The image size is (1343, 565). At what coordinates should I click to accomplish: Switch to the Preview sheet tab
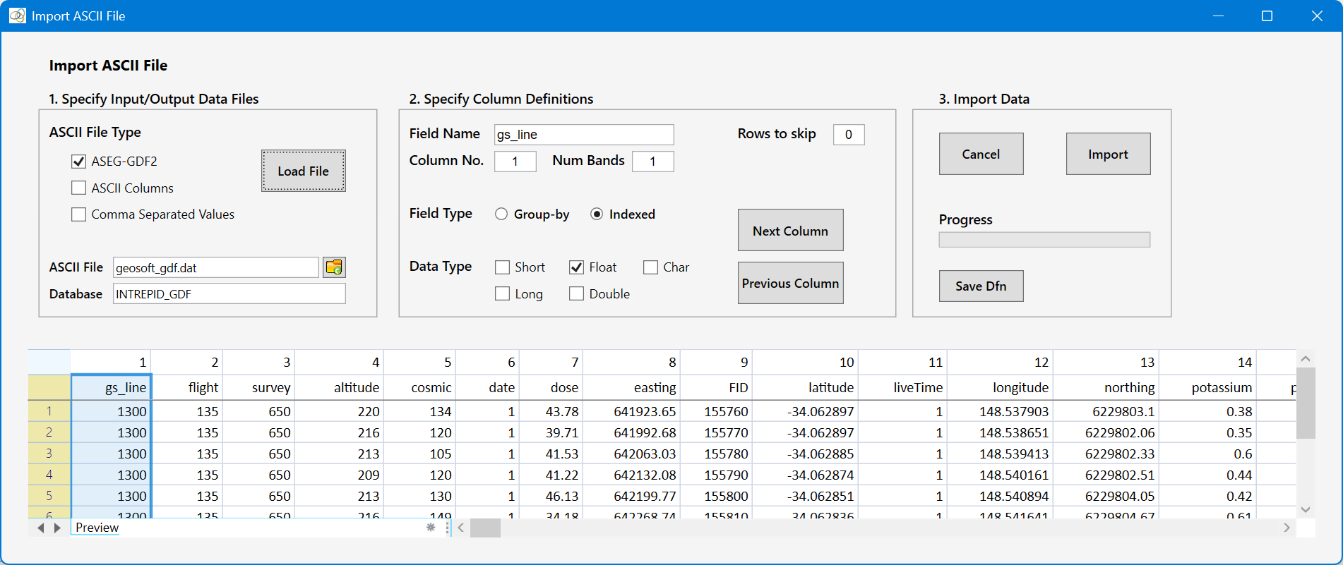[x=97, y=528]
